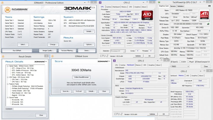Click the Online ResultBrowser button
This screenshot has height=120, width=213.
pos(81,77)
